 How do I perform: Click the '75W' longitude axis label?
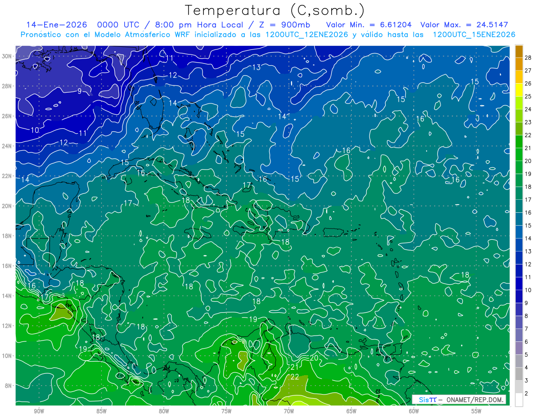click(226, 411)
